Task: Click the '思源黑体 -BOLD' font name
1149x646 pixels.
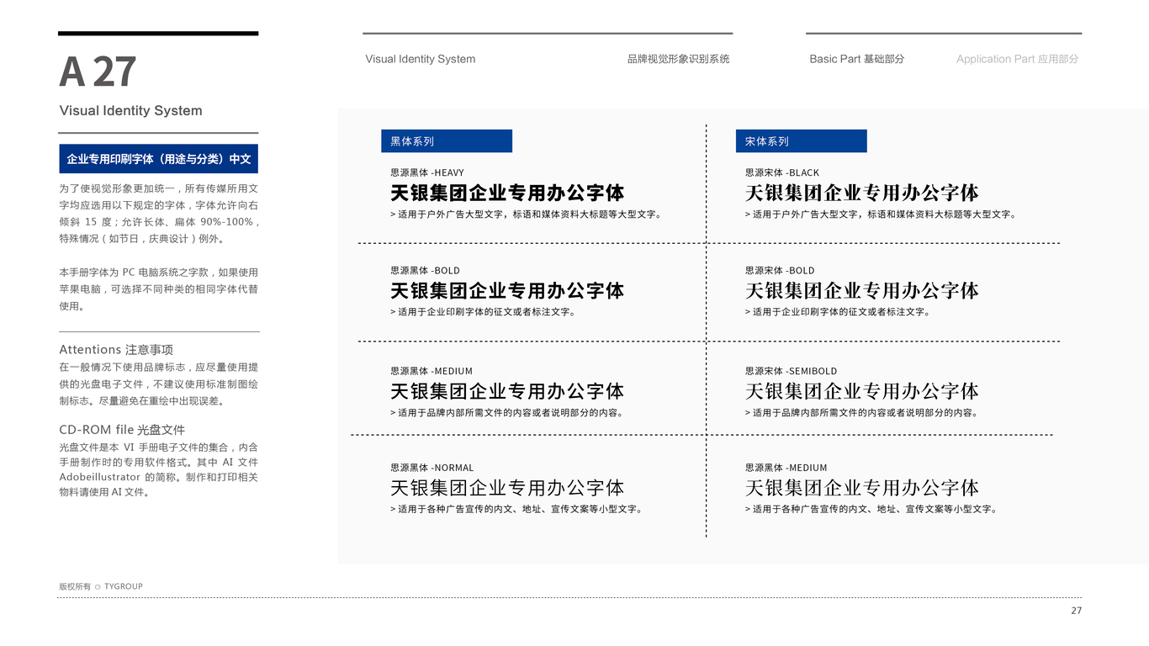Action: (x=425, y=271)
